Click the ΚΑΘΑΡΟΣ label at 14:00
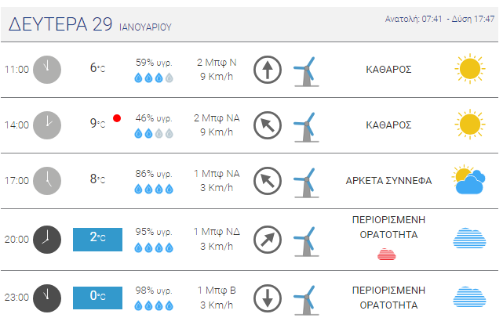Image resolution: width=503 pixels, height=325 pixels. pos(388,125)
